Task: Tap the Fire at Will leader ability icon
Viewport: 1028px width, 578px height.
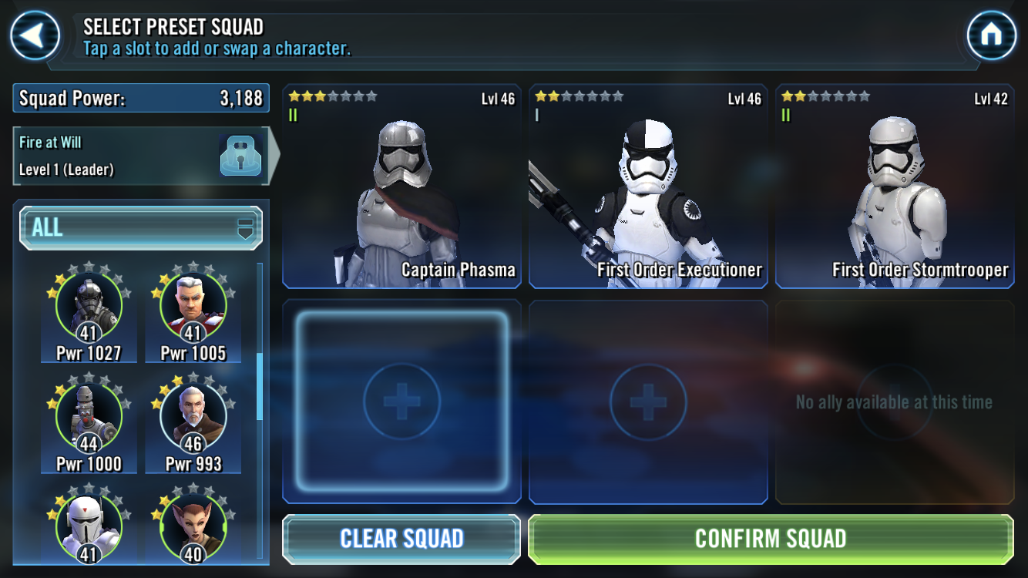Action: (240, 156)
